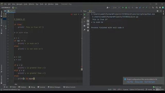Image resolution: width=165 pixels, height=93 pixels.
Task: Click Always Add in Git notification
Action: 139,82
